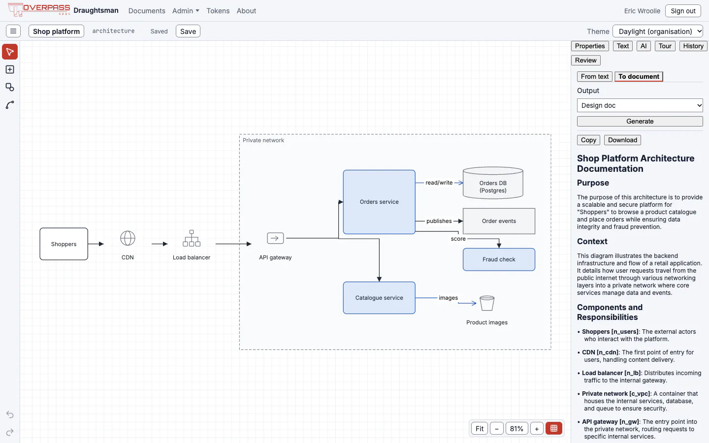This screenshot has width=709, height=443.
Task: Select the API gateway icon node
Action: pos(275,238)
